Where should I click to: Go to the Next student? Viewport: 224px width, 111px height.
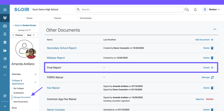point(31,35)
